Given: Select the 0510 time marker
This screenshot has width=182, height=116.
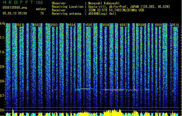Looking at the screenshot, I should tap(175, 25).
